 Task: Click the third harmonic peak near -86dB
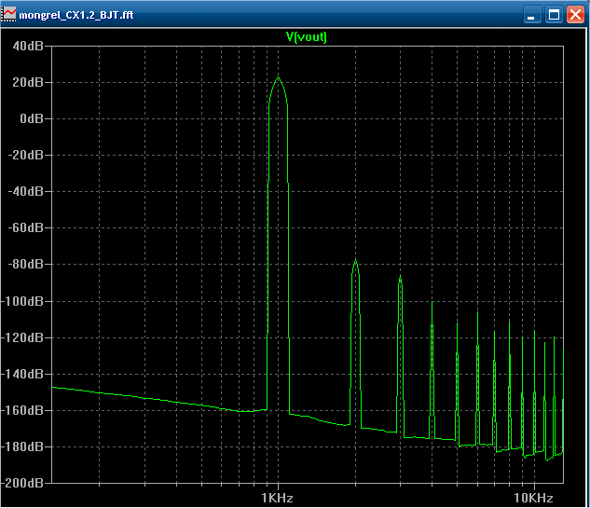(401, 276)
